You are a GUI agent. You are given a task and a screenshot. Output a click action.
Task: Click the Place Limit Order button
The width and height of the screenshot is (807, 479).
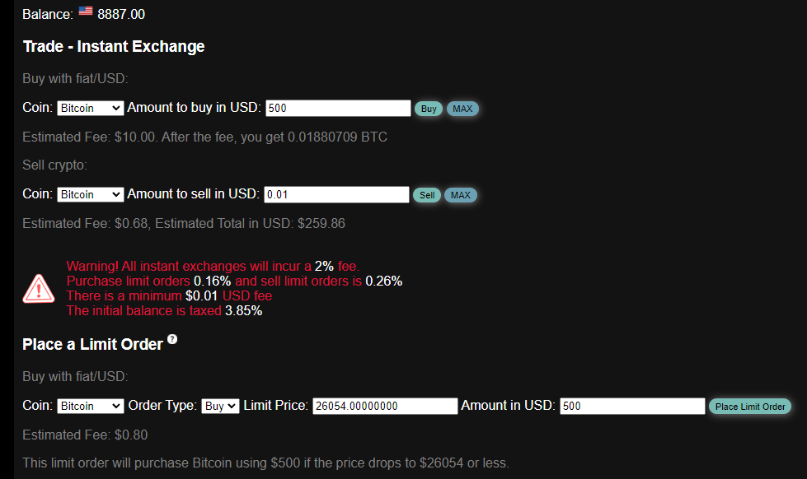[x=750, y=407]
